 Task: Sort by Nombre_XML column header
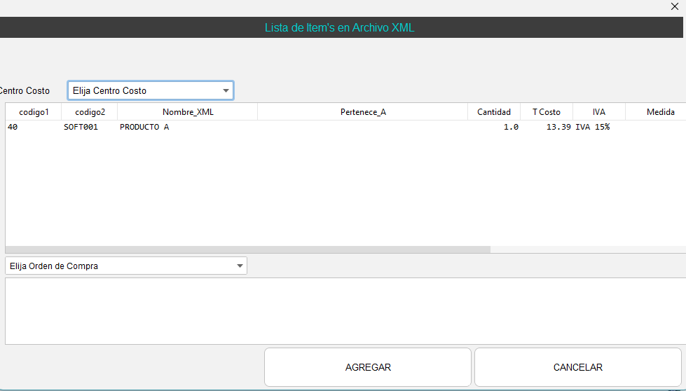(188, 112)
